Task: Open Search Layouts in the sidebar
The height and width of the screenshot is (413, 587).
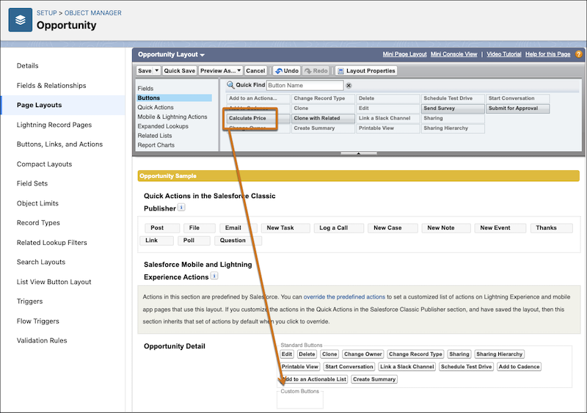Action: click(x=41, y=263)
